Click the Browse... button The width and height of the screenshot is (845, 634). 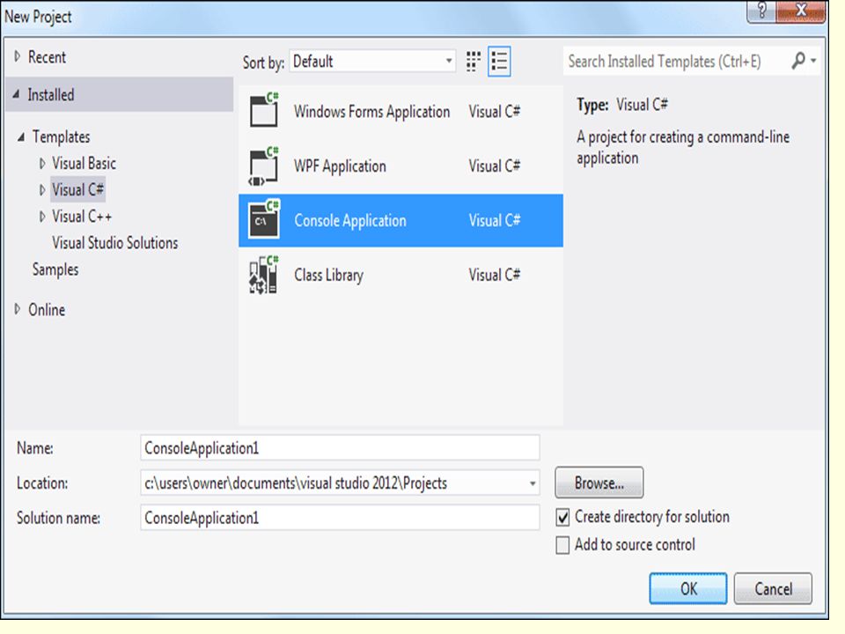pos(599,483)
